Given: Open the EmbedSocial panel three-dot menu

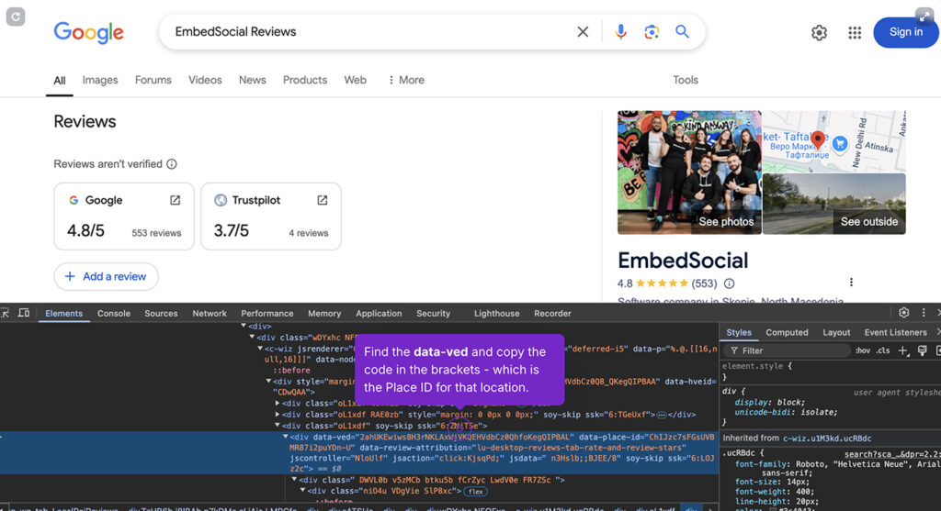Looking at the screenshot, I should [851, 283].
